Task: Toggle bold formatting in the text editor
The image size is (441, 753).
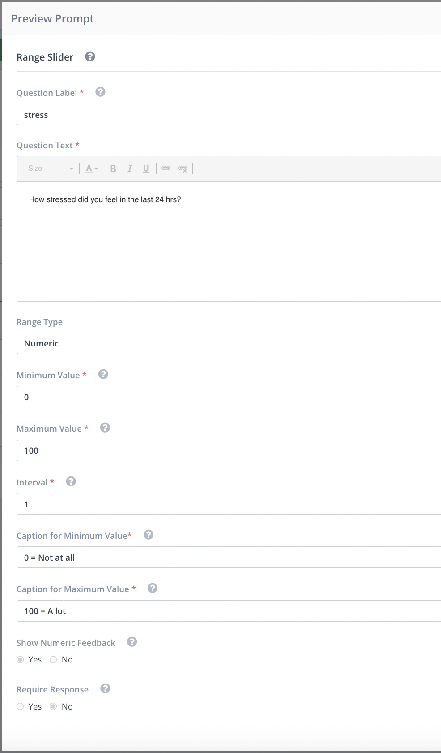Action: [x=113, y=169]
